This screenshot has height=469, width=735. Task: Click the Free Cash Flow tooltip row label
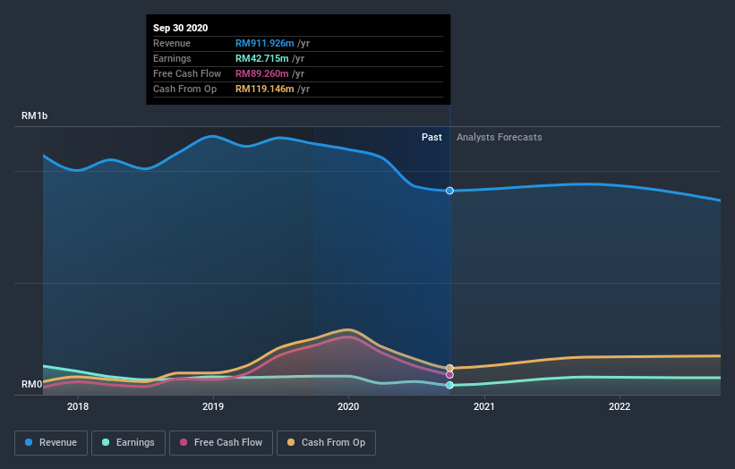pos(187,73)
